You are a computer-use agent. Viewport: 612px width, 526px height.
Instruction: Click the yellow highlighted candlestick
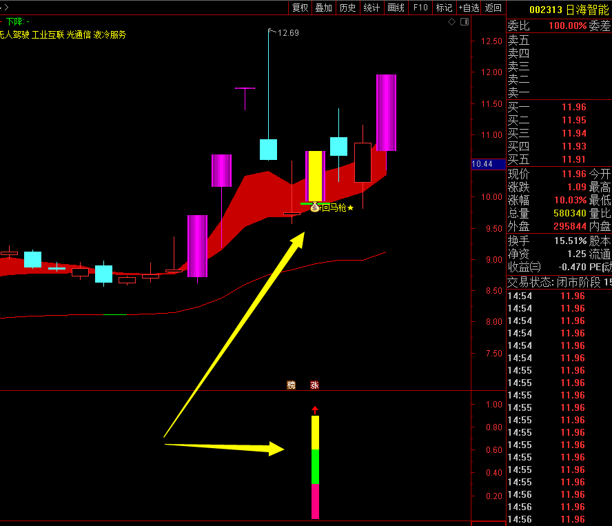[316, 176]
